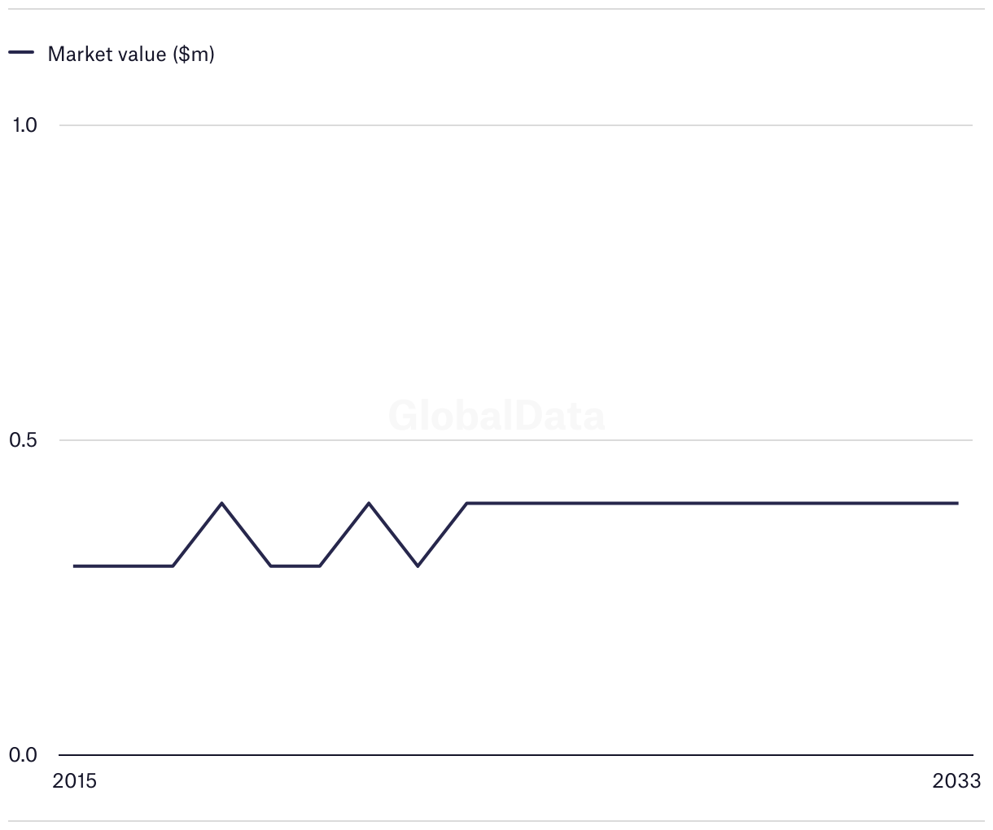Click the 2033 x-axis label
The image size is (993, 830).
coord(957,781)
